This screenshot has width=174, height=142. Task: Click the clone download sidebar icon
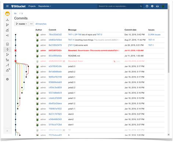click(7, 19)
